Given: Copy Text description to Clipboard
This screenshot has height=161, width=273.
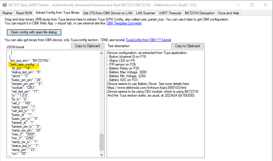Looking at the screenshot, I should (x=188, y=46).
